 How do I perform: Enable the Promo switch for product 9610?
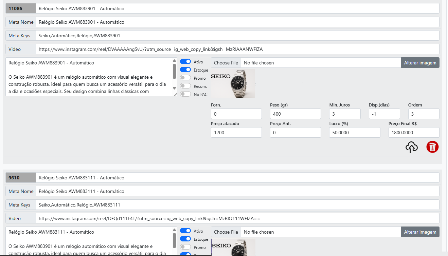point(185,247)
